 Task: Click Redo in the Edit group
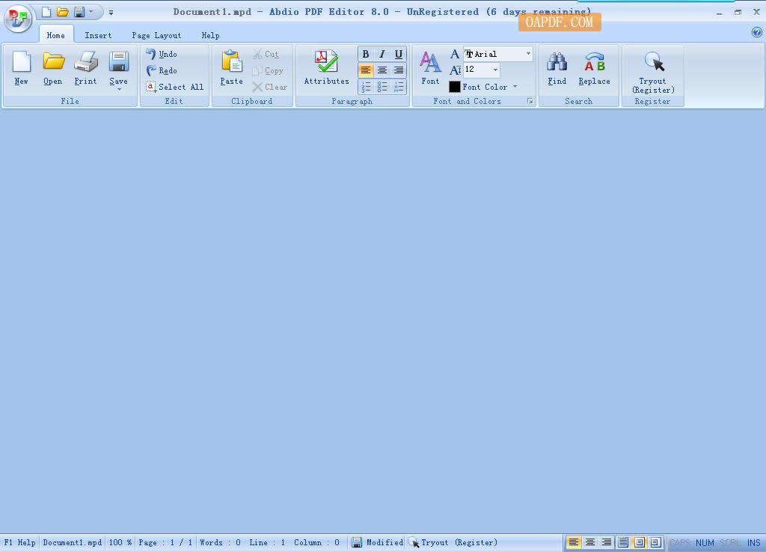click(162, 70)
